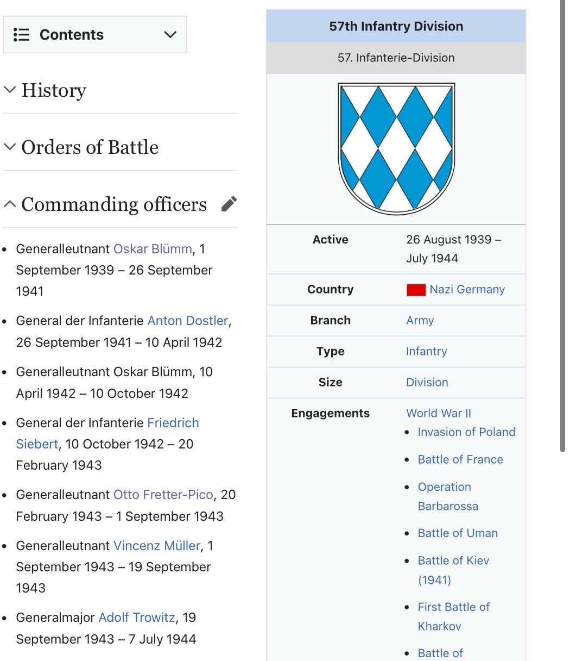Image resolution: width=570 pixels, height=661 pixels.
Task: Open the 57th Infantry Division insignia image
Action: coord(396,148)
